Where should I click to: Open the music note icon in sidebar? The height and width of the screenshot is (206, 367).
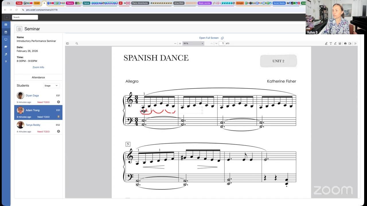6,54
